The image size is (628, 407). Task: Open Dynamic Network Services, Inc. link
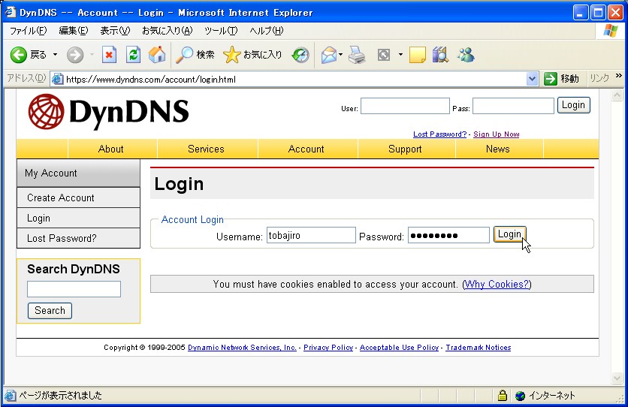click(242, 348)
